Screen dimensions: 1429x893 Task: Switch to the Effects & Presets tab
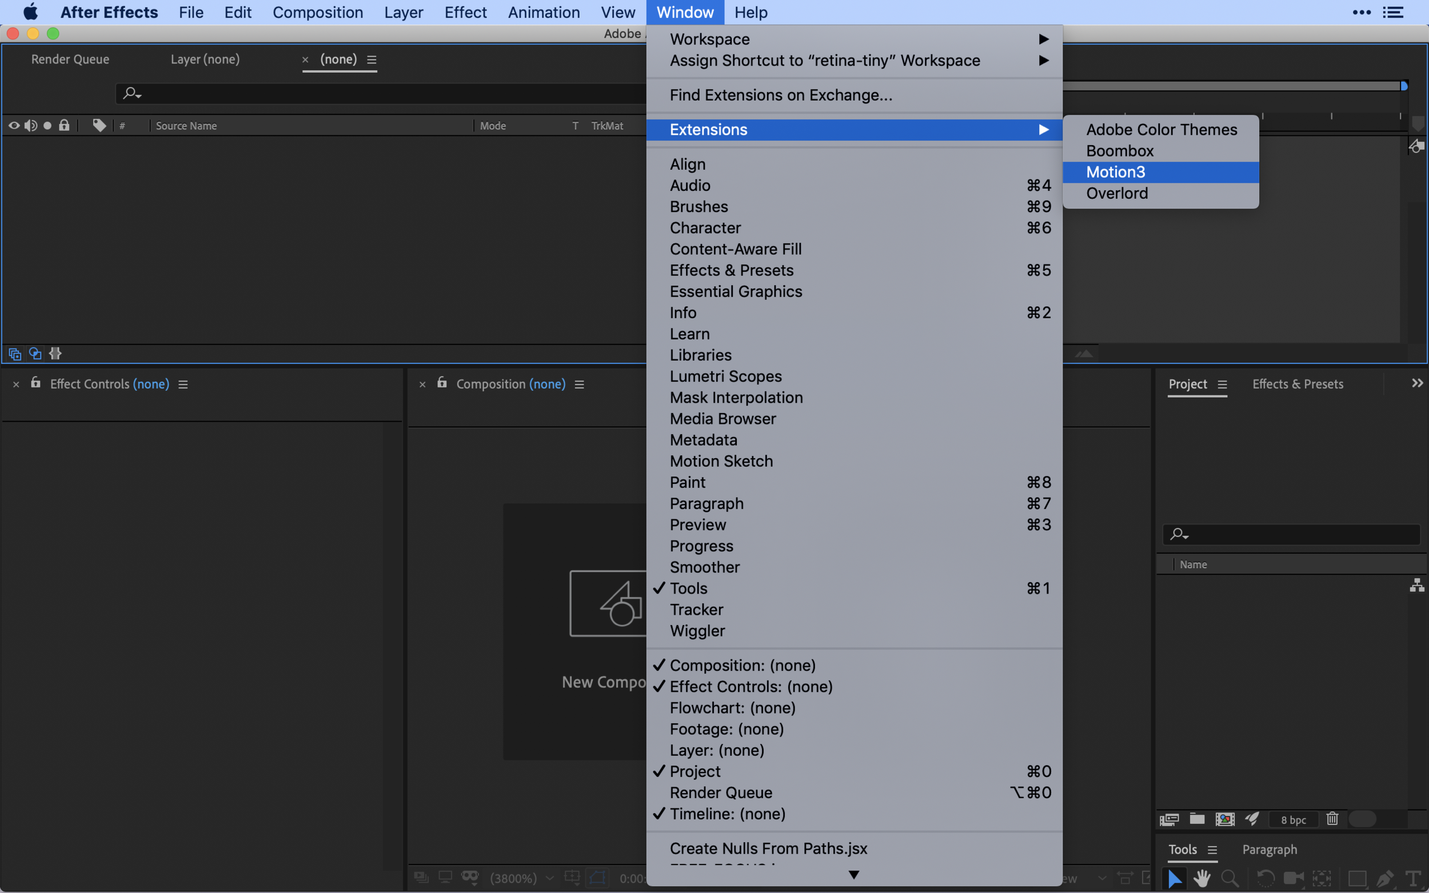(1298, 384)
